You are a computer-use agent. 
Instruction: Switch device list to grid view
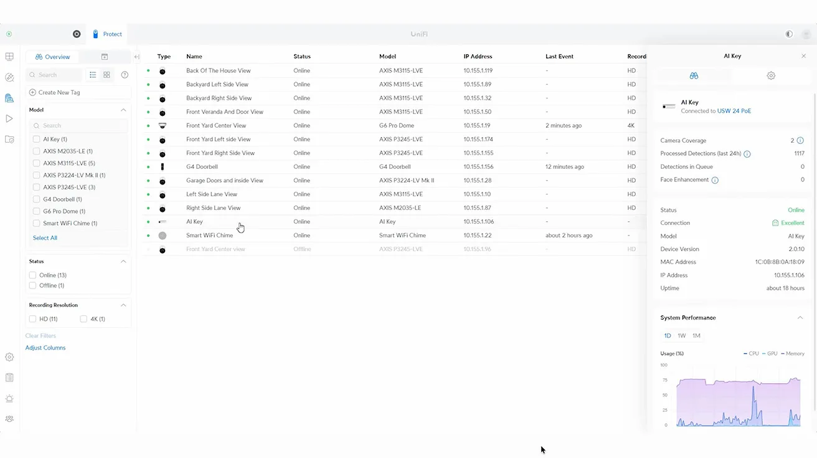click(x=107, y=75)
